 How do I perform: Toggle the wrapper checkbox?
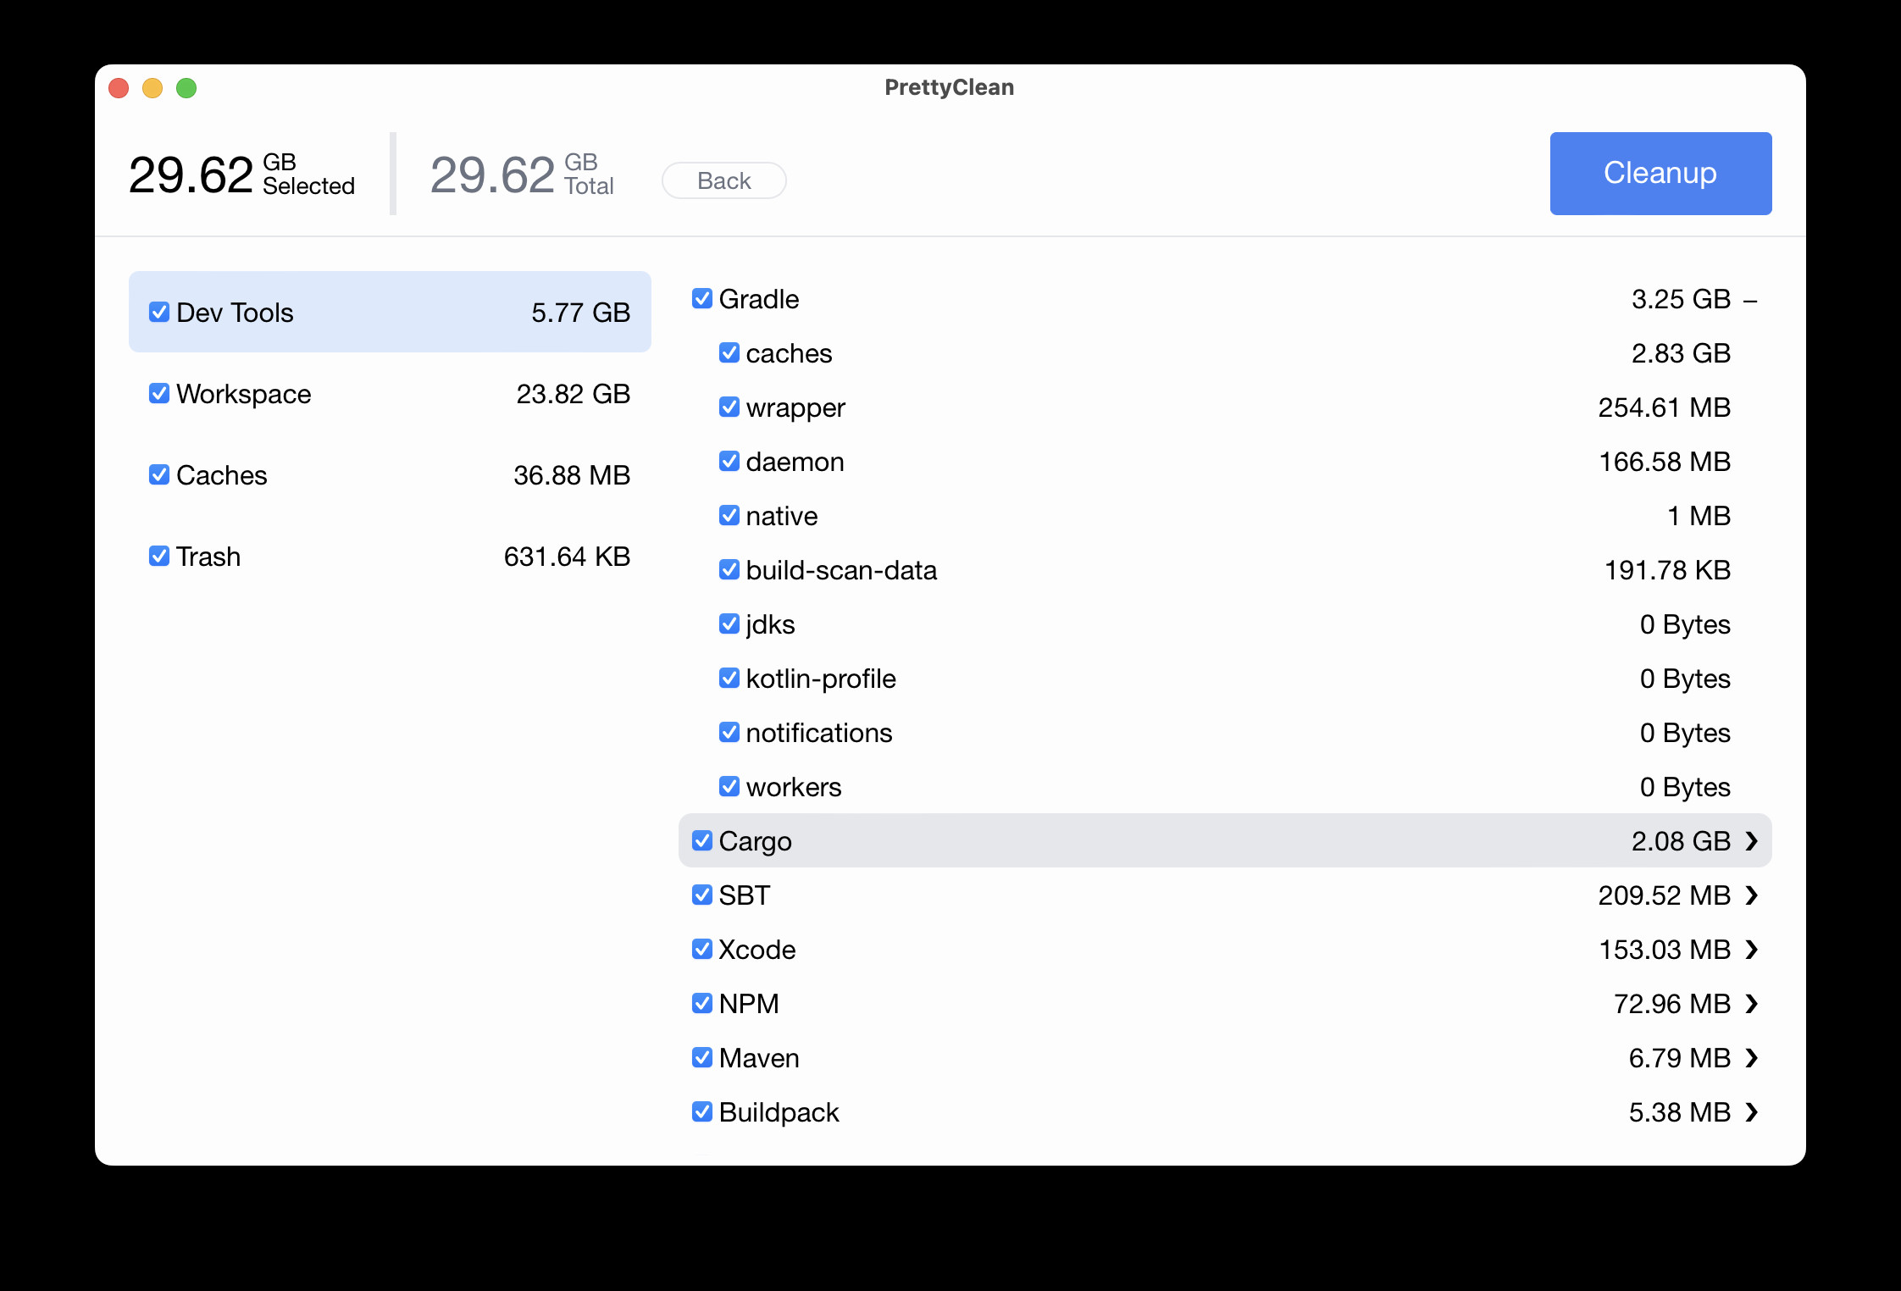coord(729,407)
